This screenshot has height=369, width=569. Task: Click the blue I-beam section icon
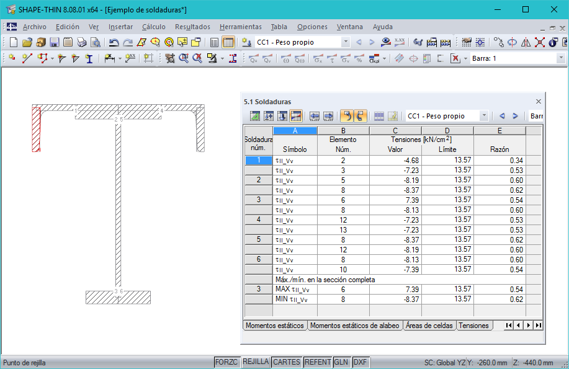click(x=89, y=58)
